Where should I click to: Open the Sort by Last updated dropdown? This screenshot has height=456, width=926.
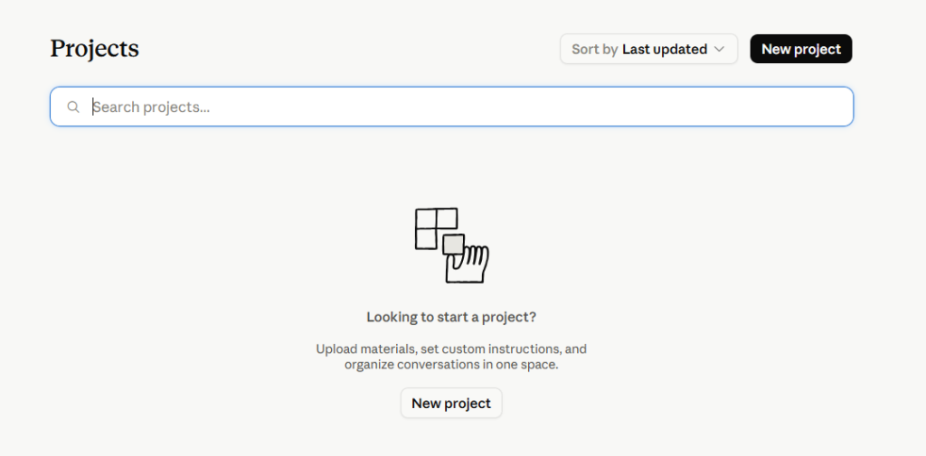click(x=648, y=49)
